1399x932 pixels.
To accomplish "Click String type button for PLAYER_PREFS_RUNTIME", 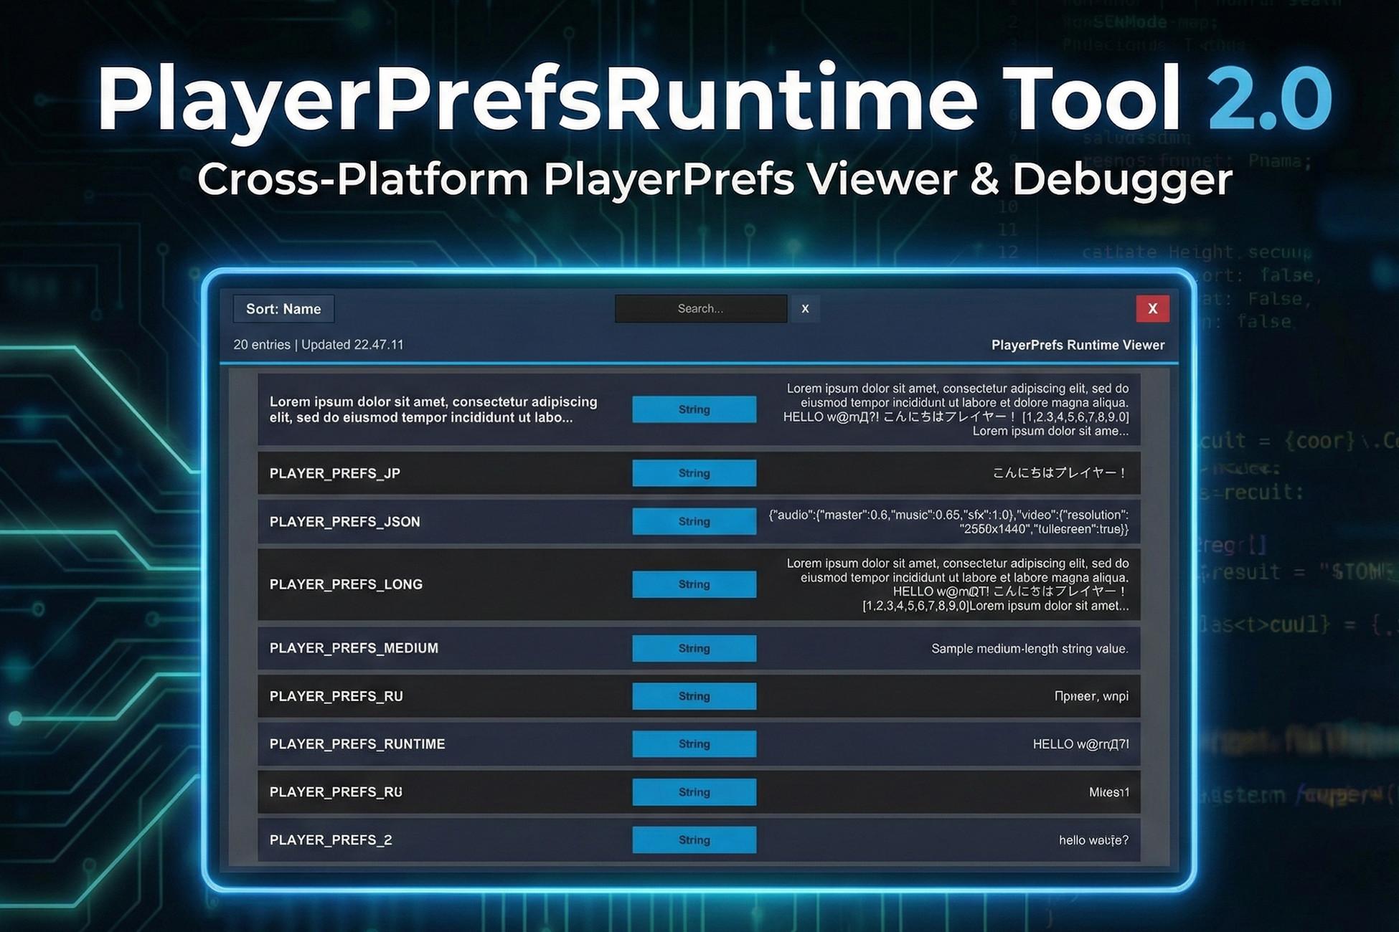I will point(694,744).
